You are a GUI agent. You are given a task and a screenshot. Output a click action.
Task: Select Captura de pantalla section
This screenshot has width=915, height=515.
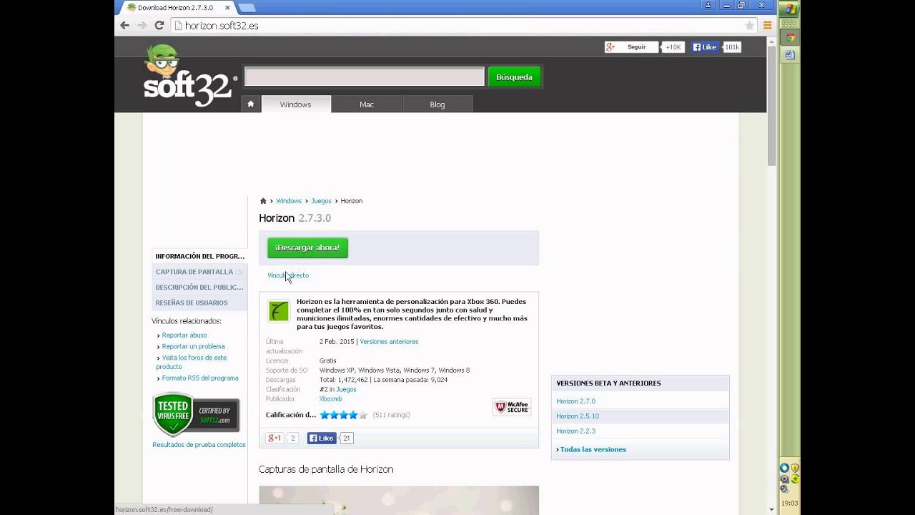coord(199,272)
